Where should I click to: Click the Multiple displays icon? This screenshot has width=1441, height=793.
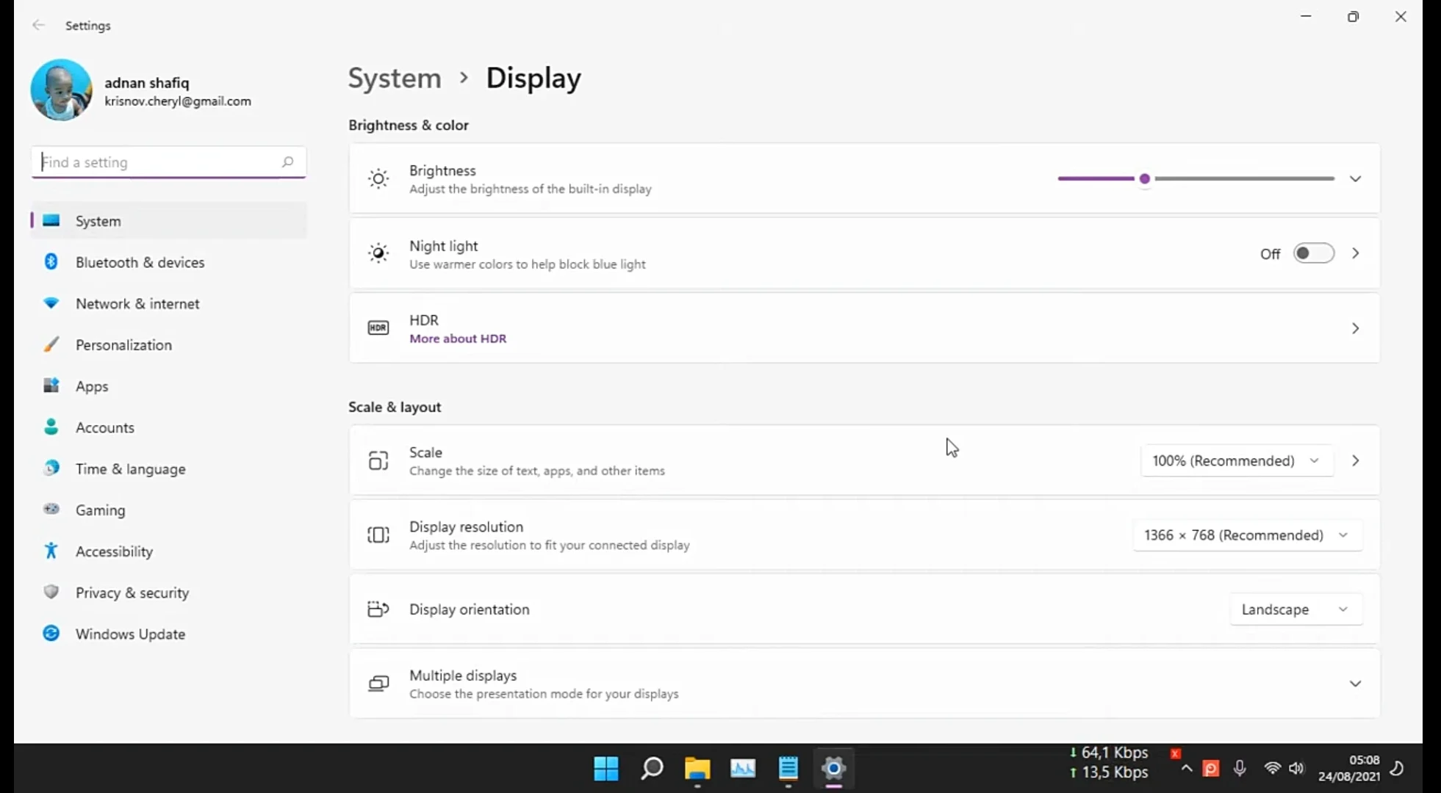click(378, 684)
